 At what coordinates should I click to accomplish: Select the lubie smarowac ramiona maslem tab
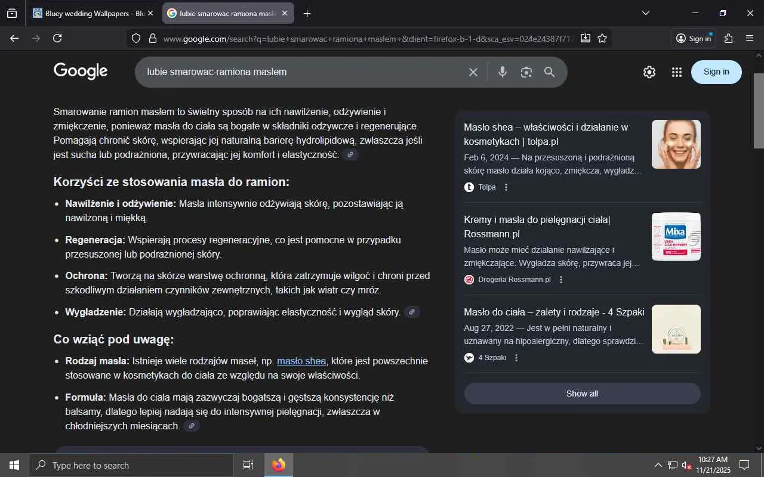click(228, 13)
